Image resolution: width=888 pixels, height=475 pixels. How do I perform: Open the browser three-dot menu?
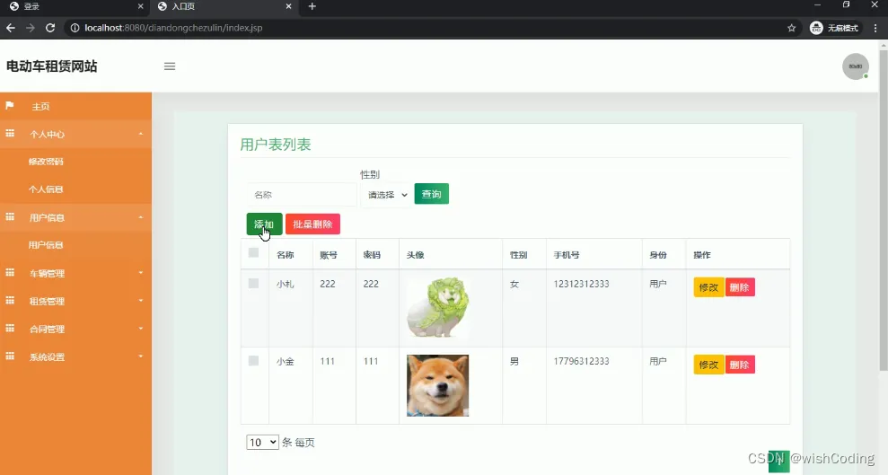[875, 28]
